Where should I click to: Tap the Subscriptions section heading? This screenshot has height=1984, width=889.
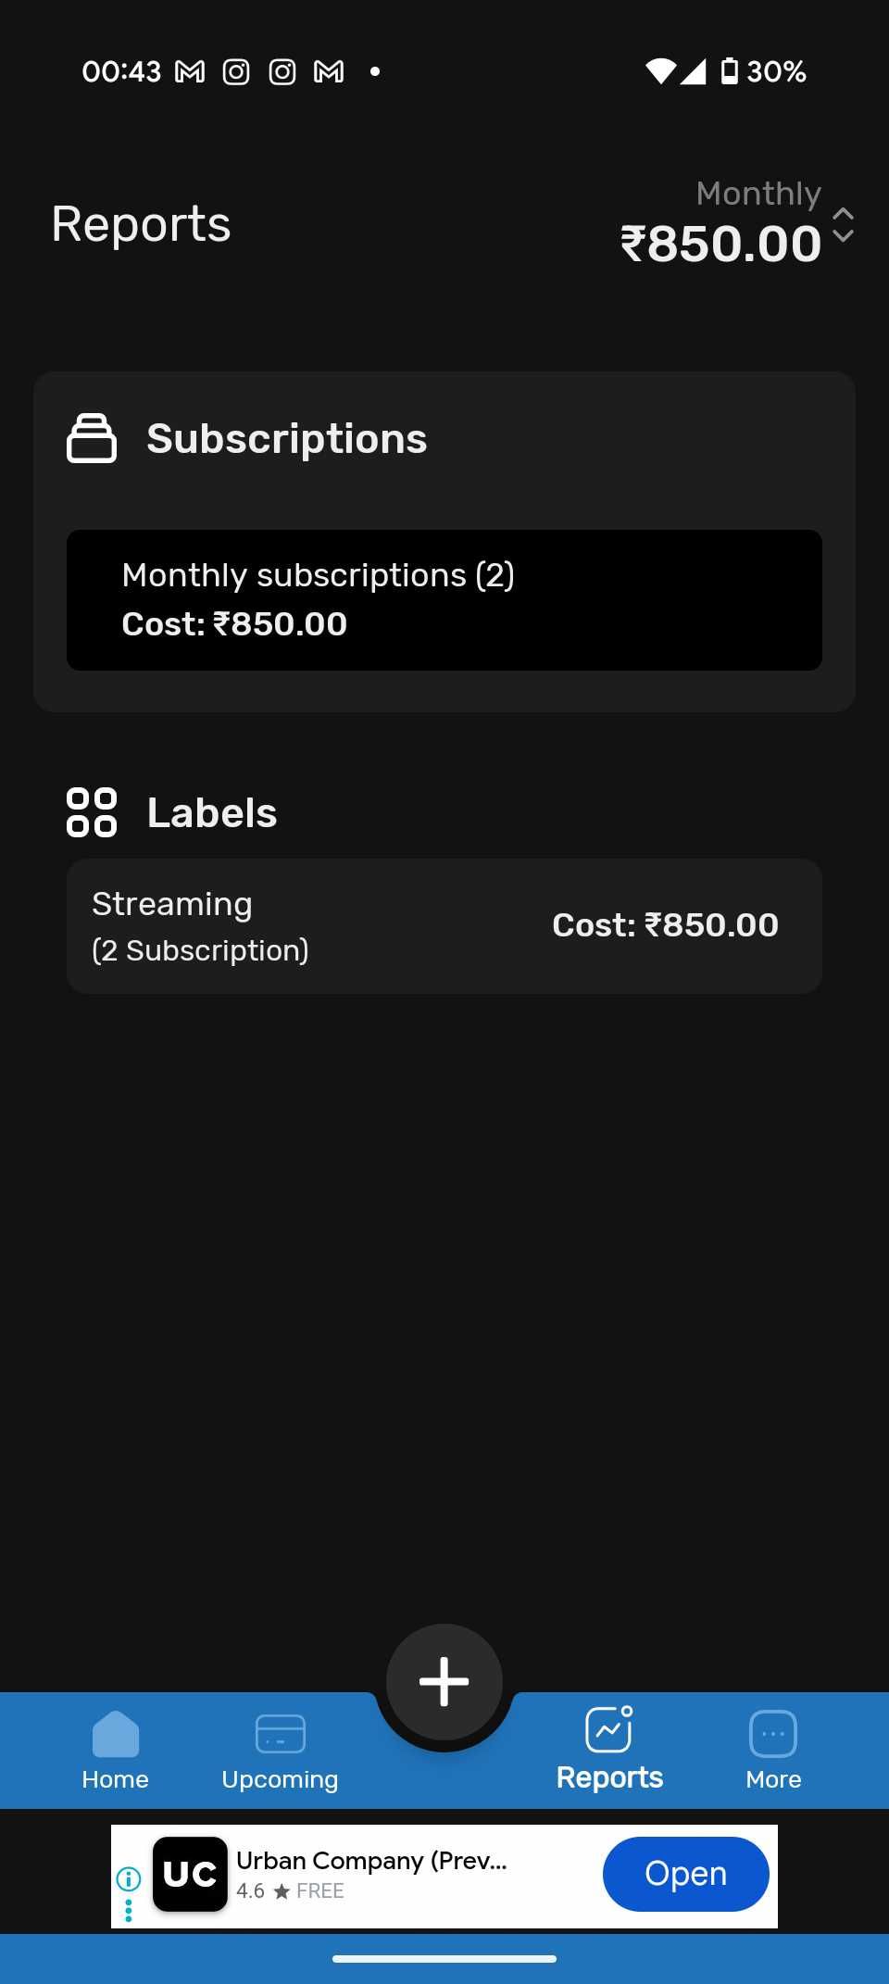pos(287,438)
